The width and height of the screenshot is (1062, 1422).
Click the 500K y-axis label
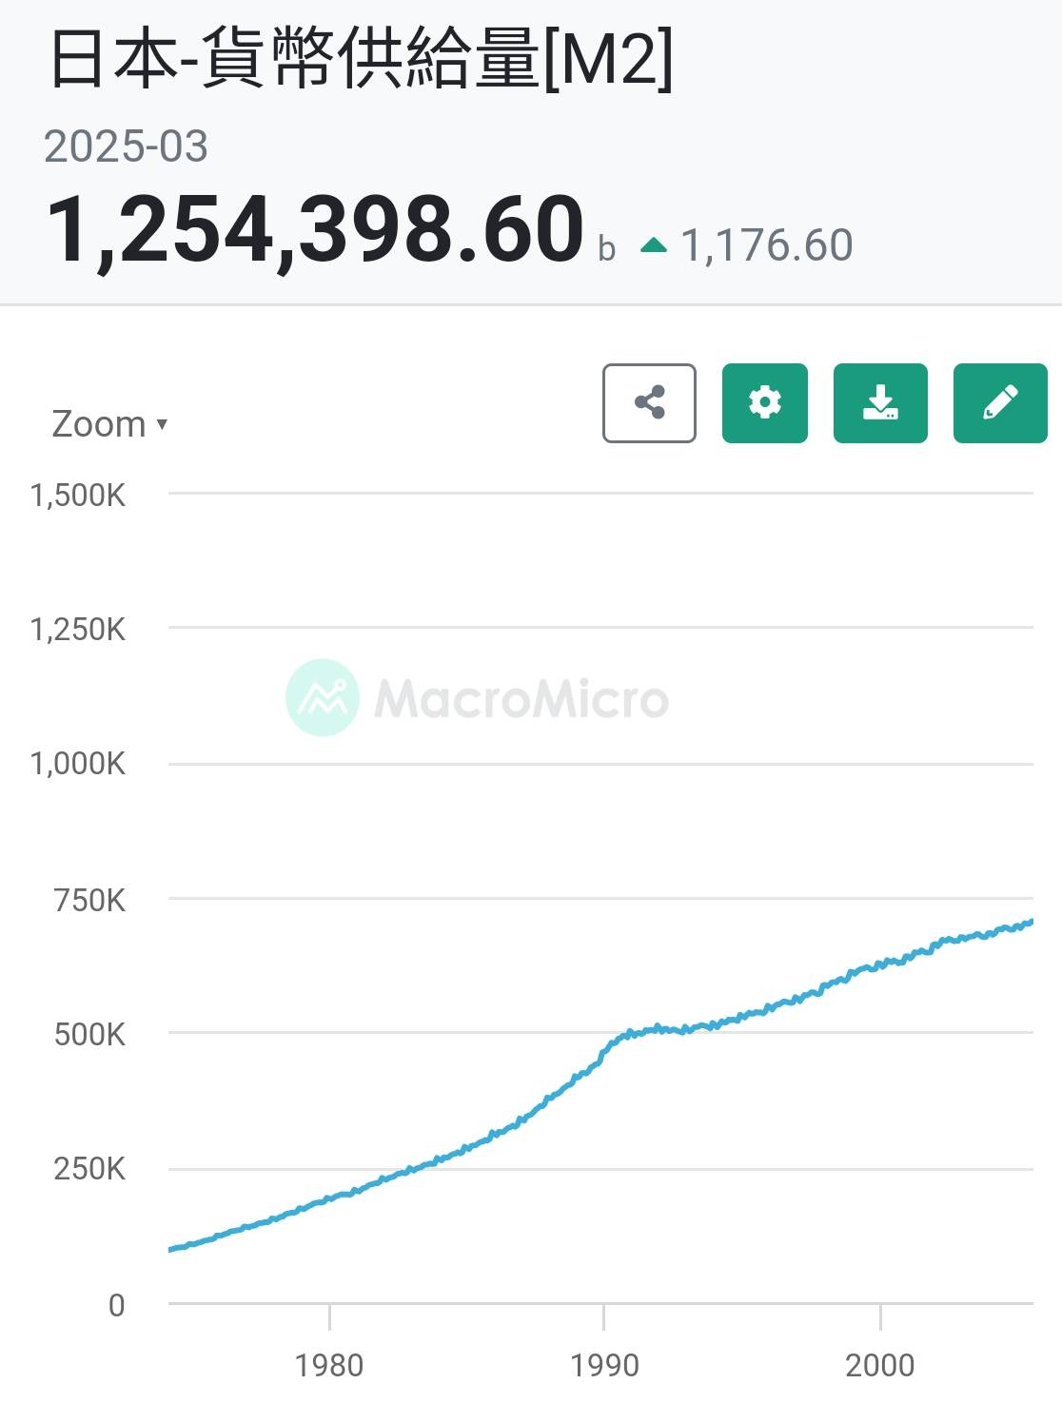point(89,1035)
